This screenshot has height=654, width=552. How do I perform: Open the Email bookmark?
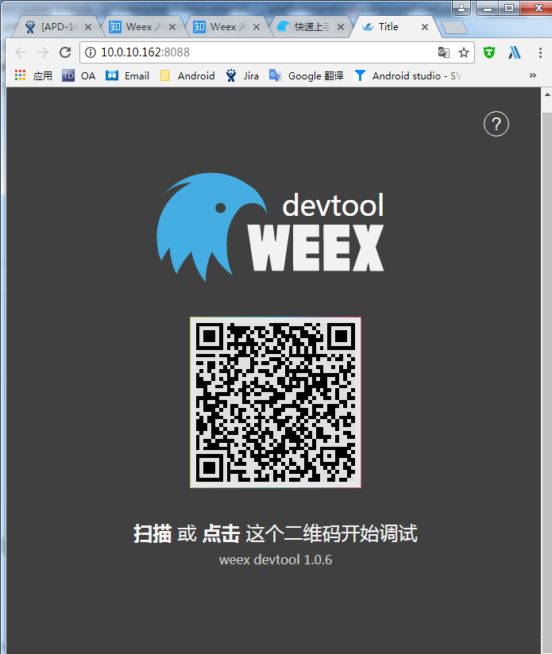point(128,75)
